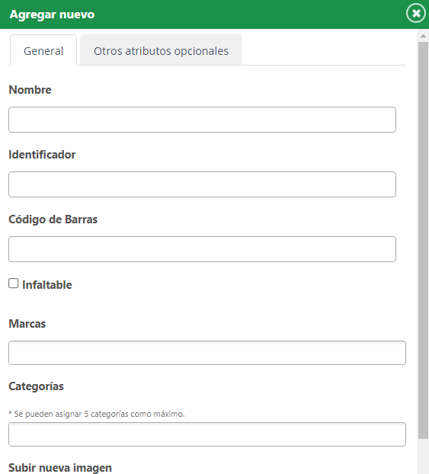Focus the Nombre input field

[x=202, y=120]
